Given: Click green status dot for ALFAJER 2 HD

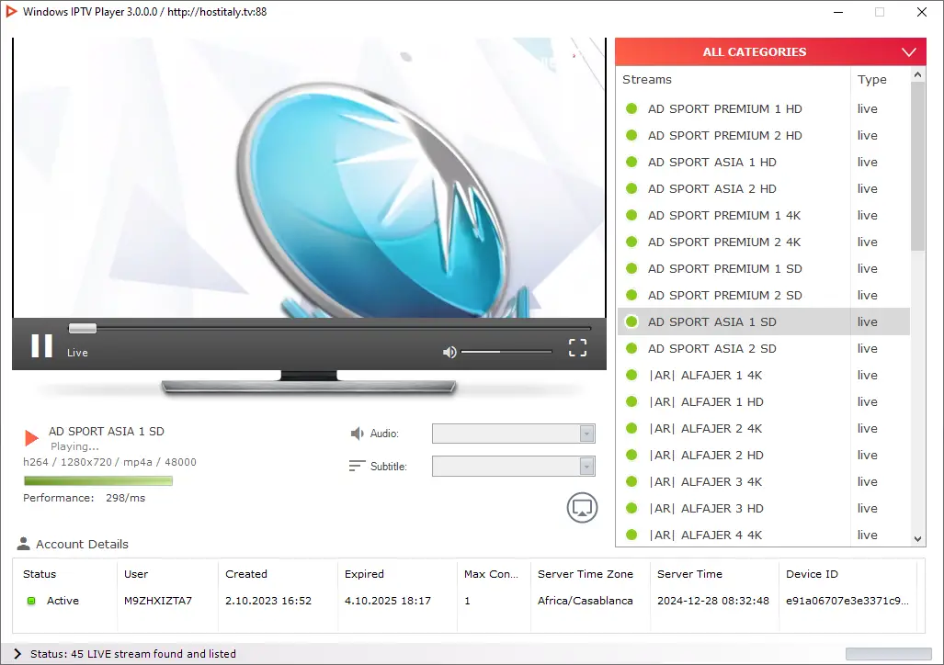Looking at the screenshot, I should (631, 455).
